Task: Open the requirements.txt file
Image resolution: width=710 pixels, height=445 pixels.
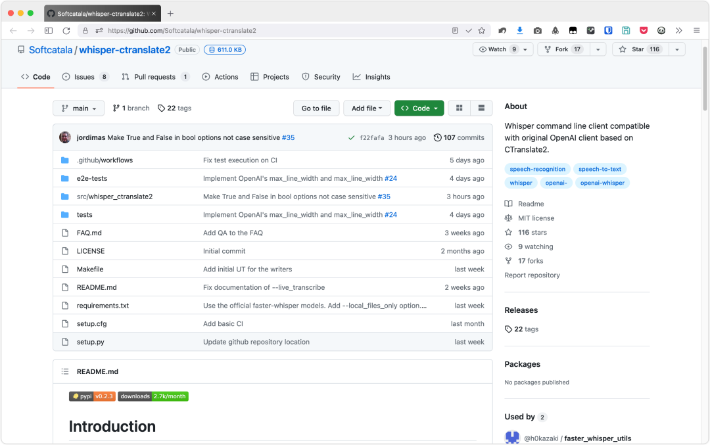Action: 103,306
